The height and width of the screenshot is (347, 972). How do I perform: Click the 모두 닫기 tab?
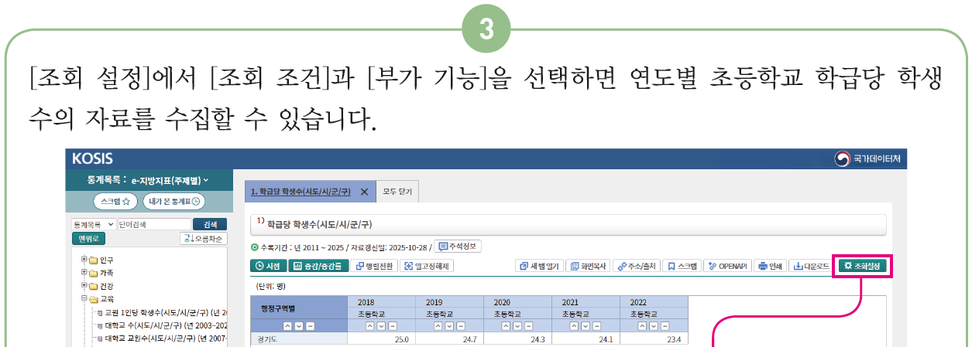point(398,191)
